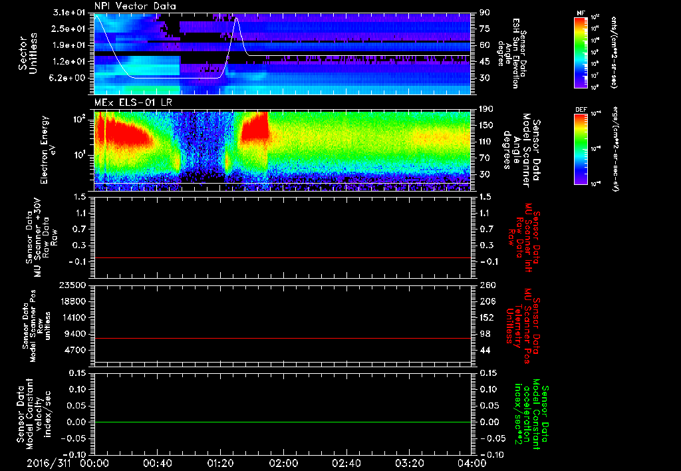
Task: Click the 02:40 time tick label
Action: tap(346, 463)
